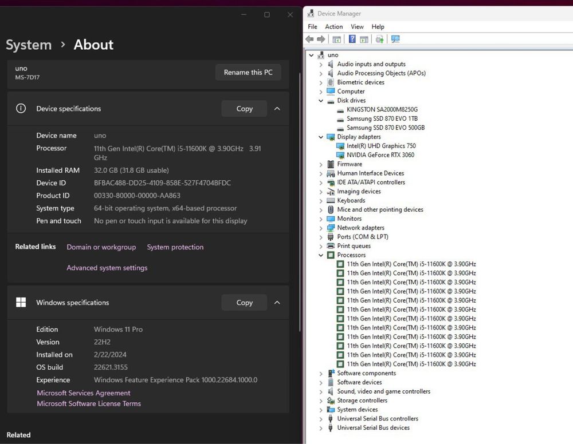The width and height of the screenshot is (573, 444).
Task: Open the File menu in Device Manager
Action: point(312,27)
